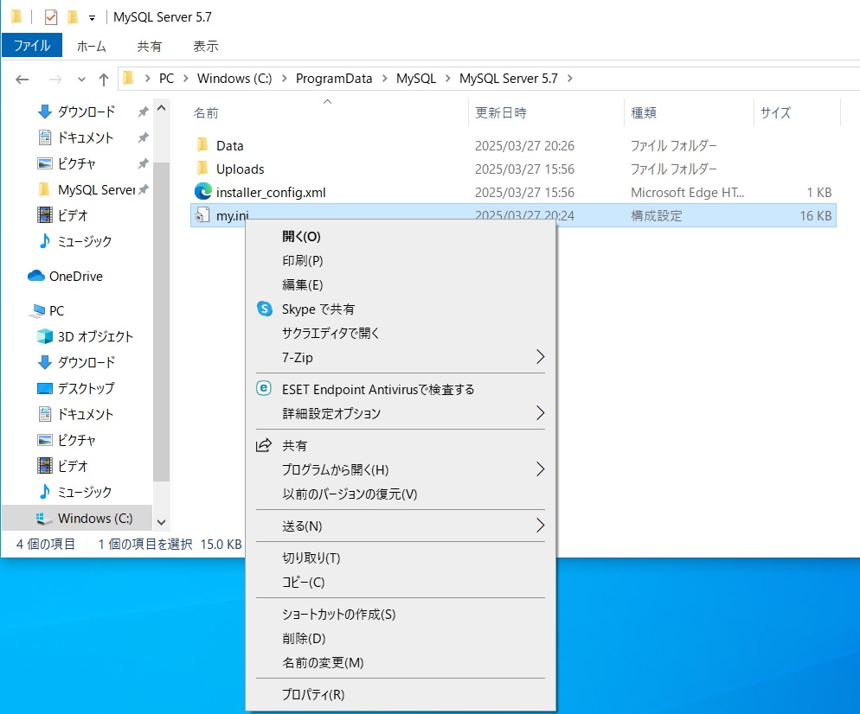This screenshot has width=860, height=714.
Task: Select the Data folder name
Action: [x=230, y=146]
